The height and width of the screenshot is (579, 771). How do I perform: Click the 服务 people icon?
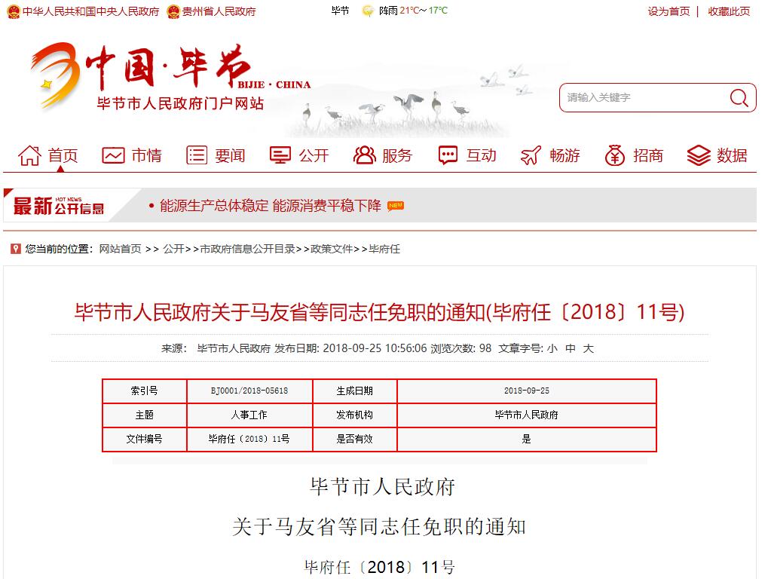coord(364,156)
